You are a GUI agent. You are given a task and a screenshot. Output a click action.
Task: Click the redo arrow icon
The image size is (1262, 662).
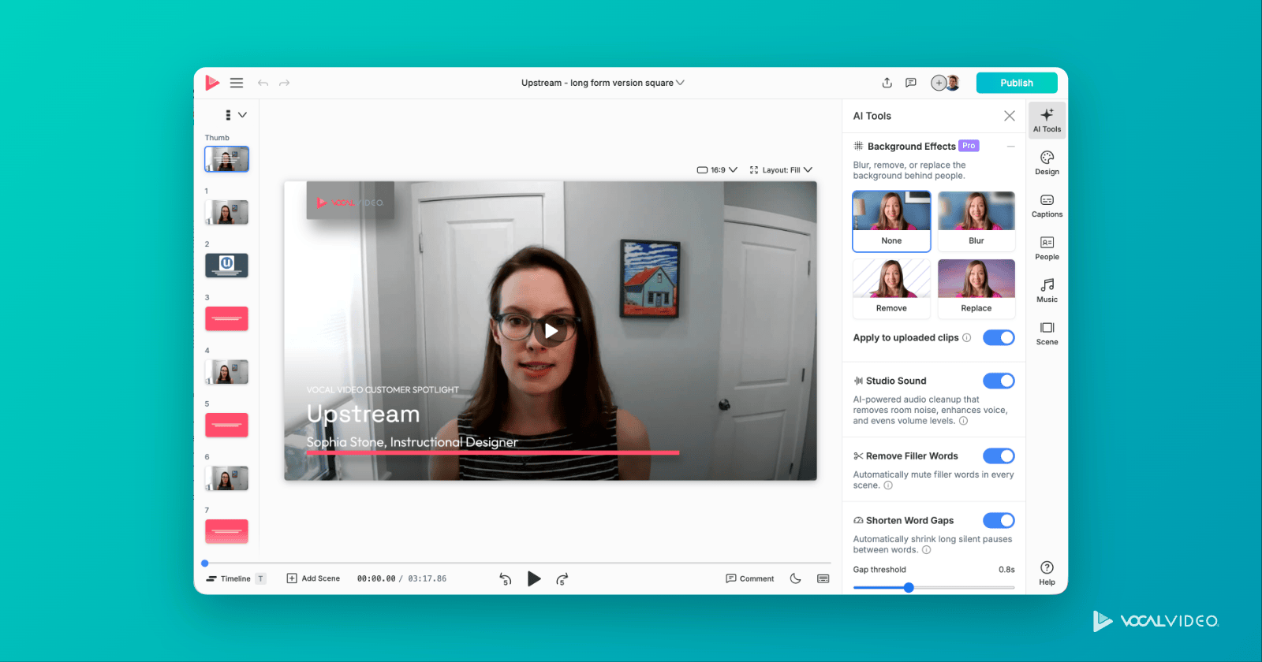tap(284, 83)
